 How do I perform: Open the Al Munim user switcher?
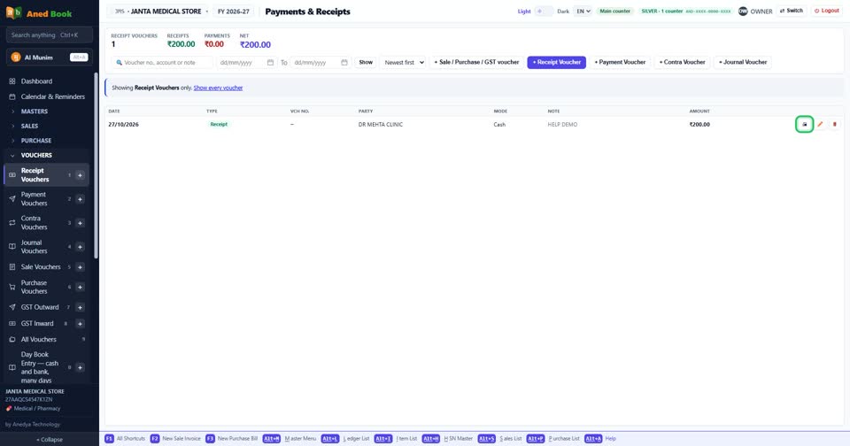[x=49, y=58]
